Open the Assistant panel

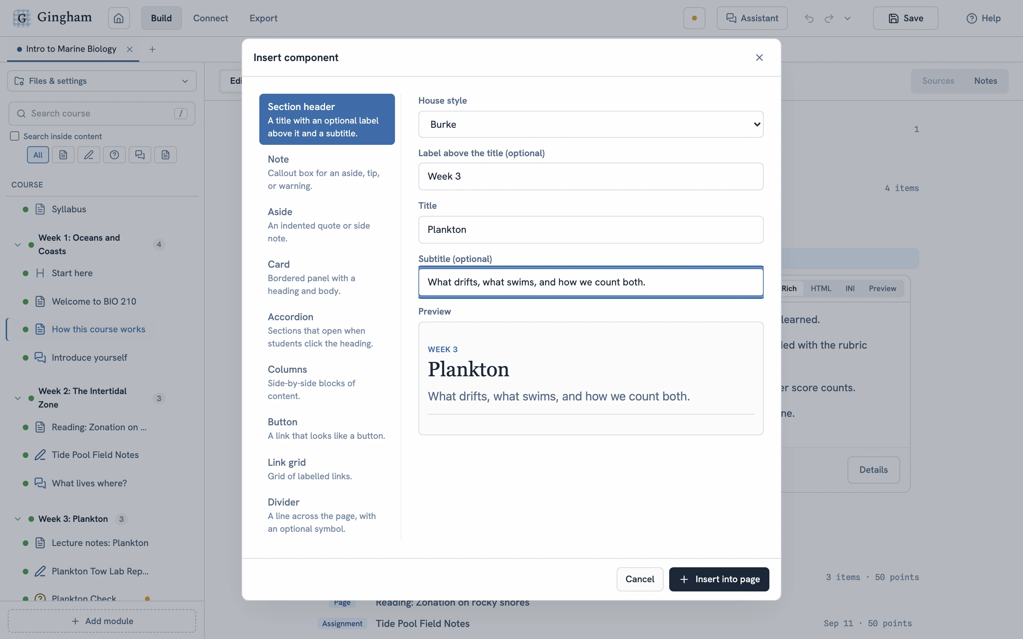pyautogui.click(x=752, y=18)
